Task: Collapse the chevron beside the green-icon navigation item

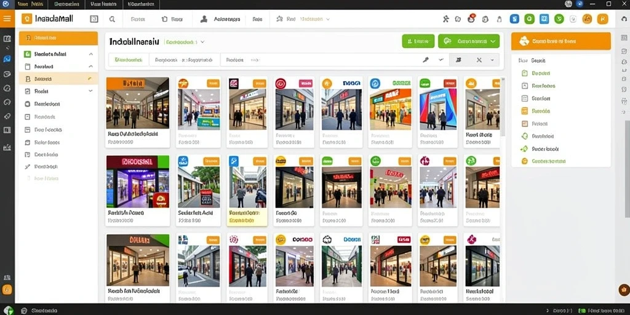Action: [x=91, y=54]
